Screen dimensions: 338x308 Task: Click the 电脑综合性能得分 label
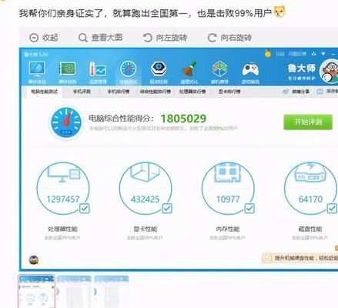pyautogui.click(x=121, y=119)
